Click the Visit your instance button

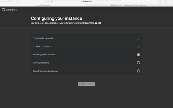86,84
